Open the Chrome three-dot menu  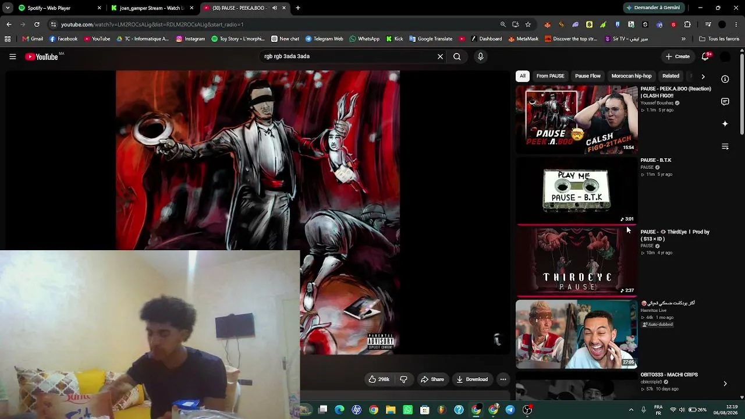click(736, 24)
